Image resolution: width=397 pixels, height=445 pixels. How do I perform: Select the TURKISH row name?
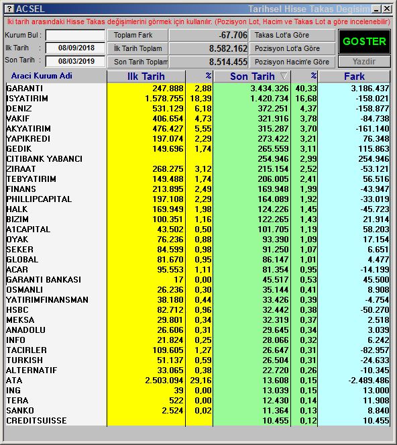pyautogui.click(x=25, y=360)
